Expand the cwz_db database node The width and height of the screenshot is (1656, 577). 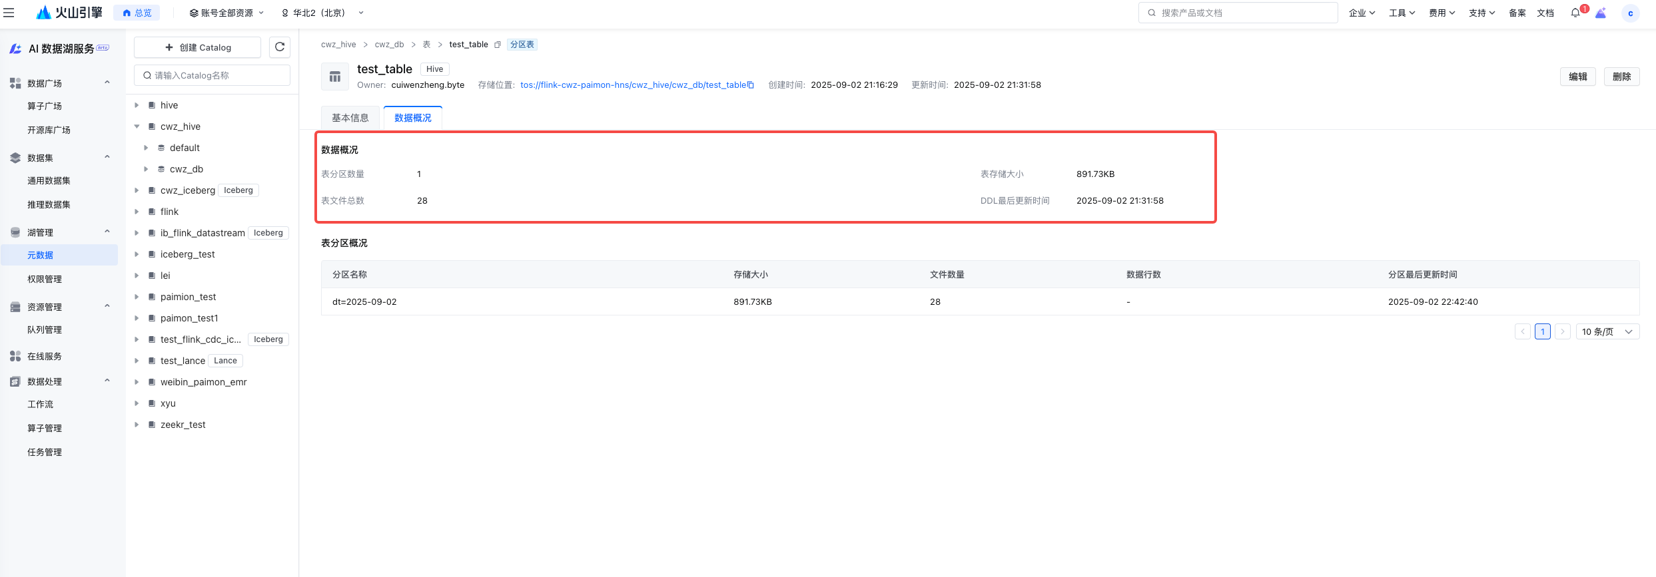[x=146, y=169]
